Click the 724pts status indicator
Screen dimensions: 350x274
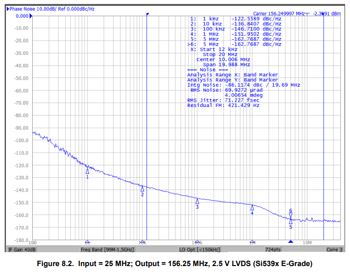[x=273, y=249]
